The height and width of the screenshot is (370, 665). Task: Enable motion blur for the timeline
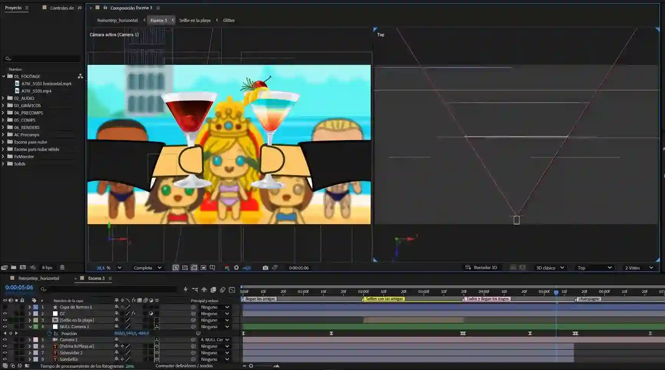[x=223, y=290]
